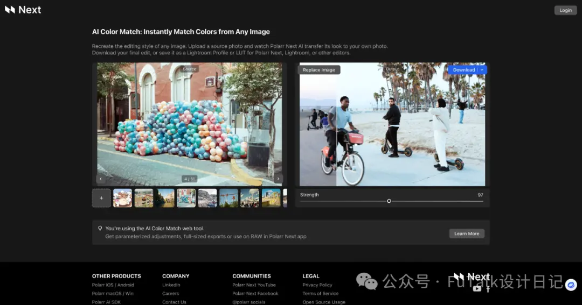This screenshot has height=305, width=582.
Task: Open the Privacy Policy link
Action: (317, 285)
